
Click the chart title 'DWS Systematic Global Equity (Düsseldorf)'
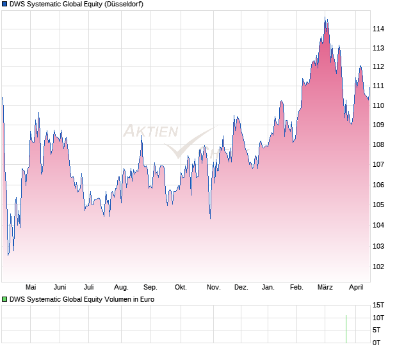click(76, 4)
